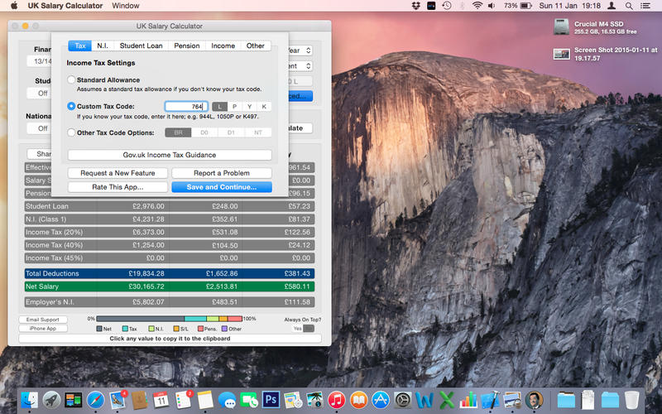Viewport: 662px width, 414px height.
Task: Select the Standard Allowance radio option
Action: (x=71, y=80)
